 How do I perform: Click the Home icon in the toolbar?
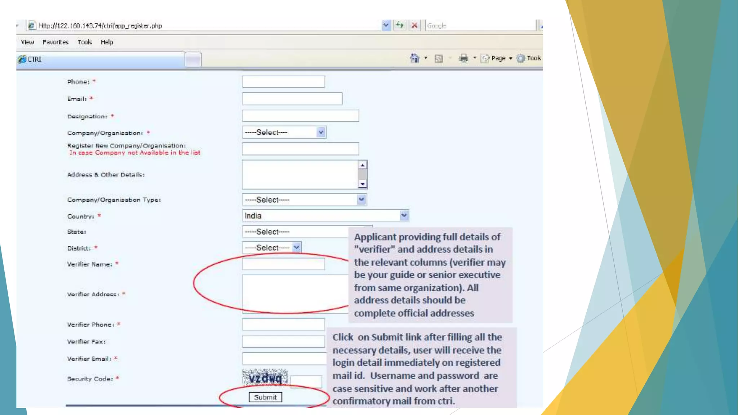414,58
